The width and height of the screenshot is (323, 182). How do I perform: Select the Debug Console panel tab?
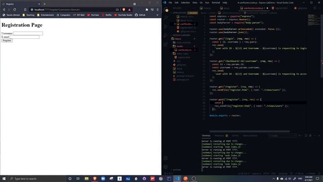[x=250, y=136]
